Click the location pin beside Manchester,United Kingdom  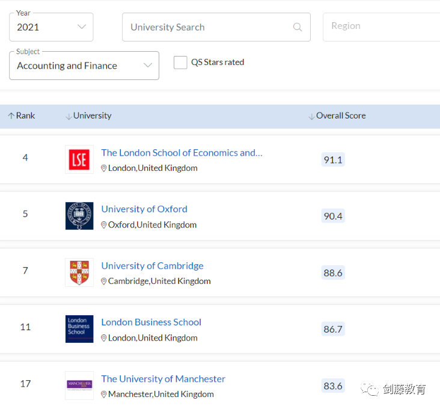(x=103, y=395)
